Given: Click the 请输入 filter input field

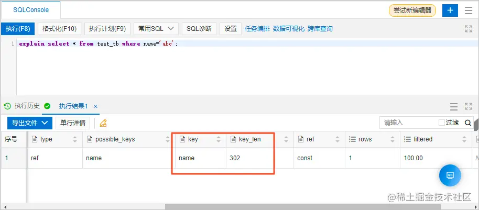Looking at the screenshot, I should click(408, 123).
